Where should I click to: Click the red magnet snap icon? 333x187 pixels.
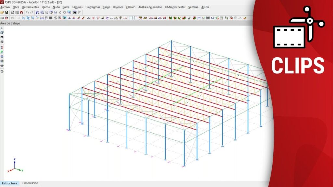point(21,12)
